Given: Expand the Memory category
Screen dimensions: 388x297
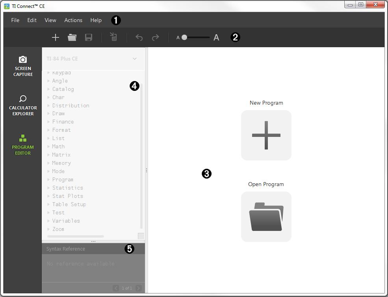Looking at the screenshot, I should point(48,163).
